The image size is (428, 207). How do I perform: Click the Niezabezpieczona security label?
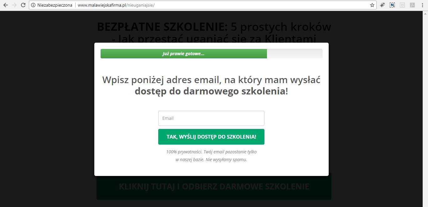tap(55, 5)
